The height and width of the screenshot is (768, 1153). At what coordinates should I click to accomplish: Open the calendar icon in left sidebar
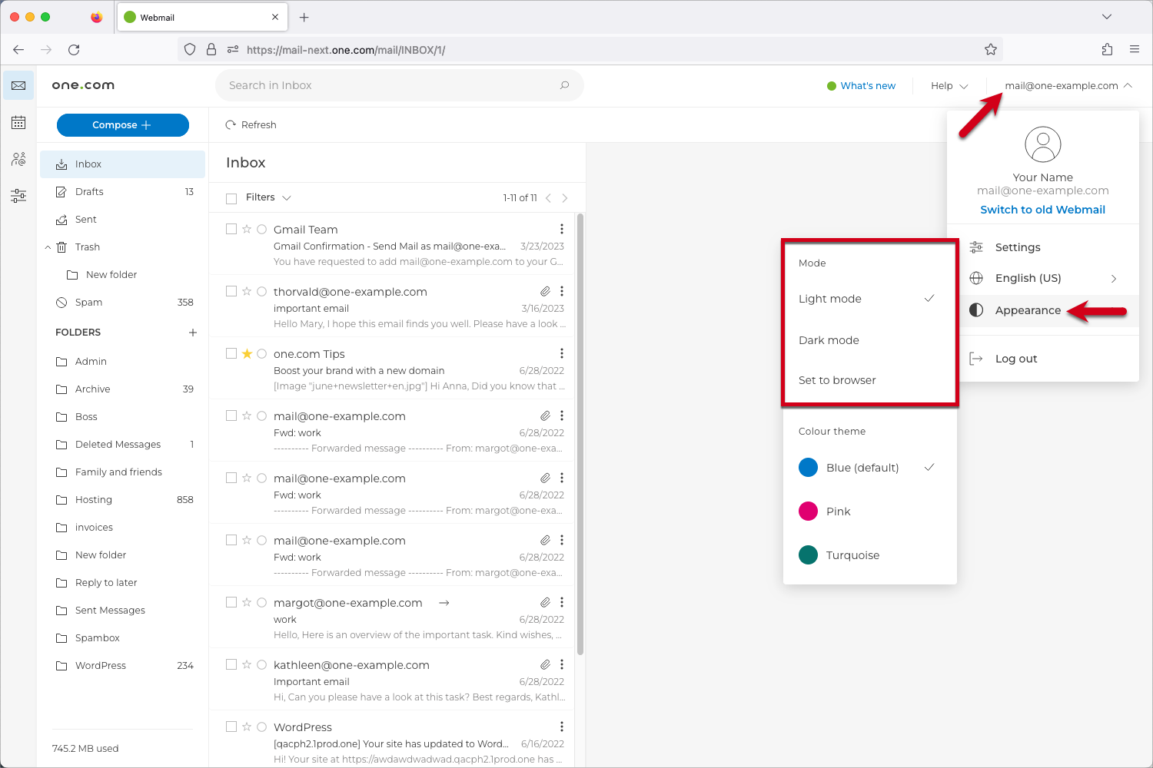point(18,123)
